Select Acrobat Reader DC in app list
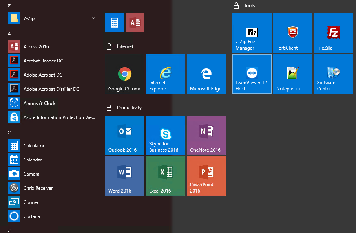 tap(43, 61)
